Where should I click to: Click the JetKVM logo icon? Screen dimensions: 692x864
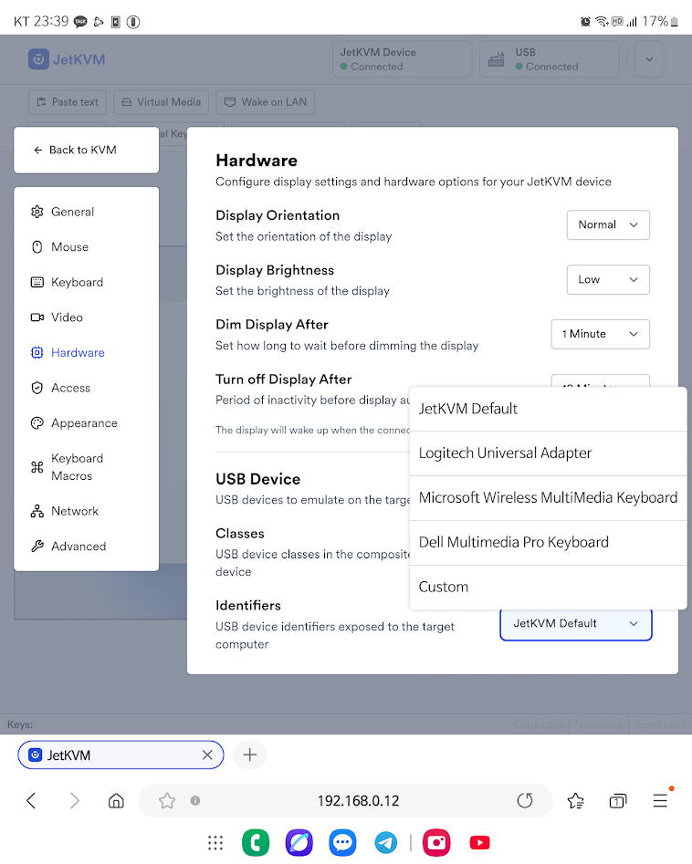tap(38, 59)
